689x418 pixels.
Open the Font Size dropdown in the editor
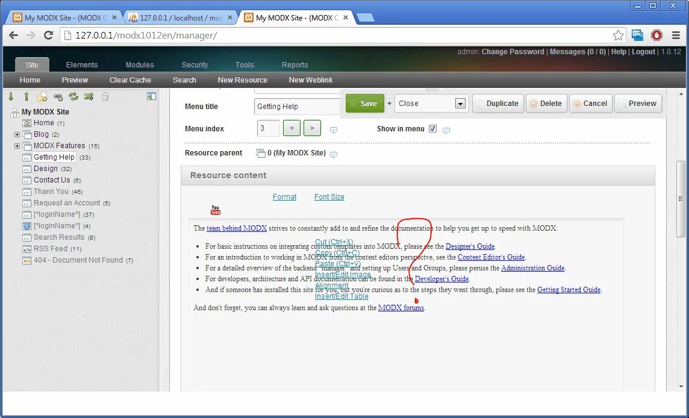coord(329,197)
